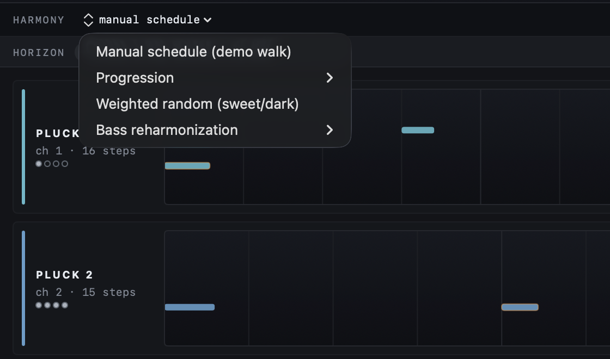Click the third dot under Pluck 2
The width and height of the screenshot is (610, 359).
(x=56, y=305)
